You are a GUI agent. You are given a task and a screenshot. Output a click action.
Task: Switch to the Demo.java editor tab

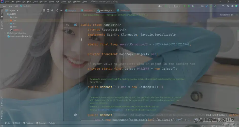pos(123,10)
